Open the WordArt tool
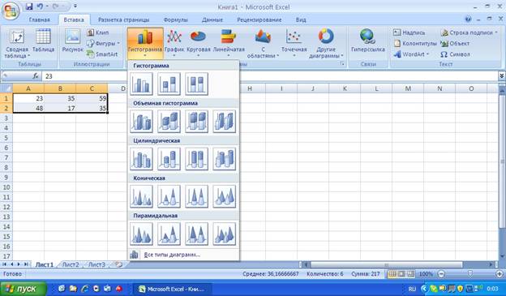 pos(411,54)
